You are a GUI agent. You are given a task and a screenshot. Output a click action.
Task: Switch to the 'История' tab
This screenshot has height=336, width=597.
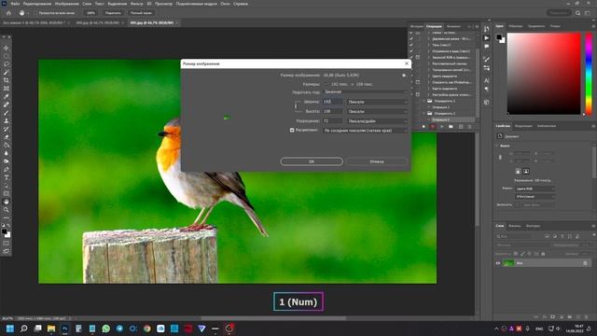pos(417,26)
